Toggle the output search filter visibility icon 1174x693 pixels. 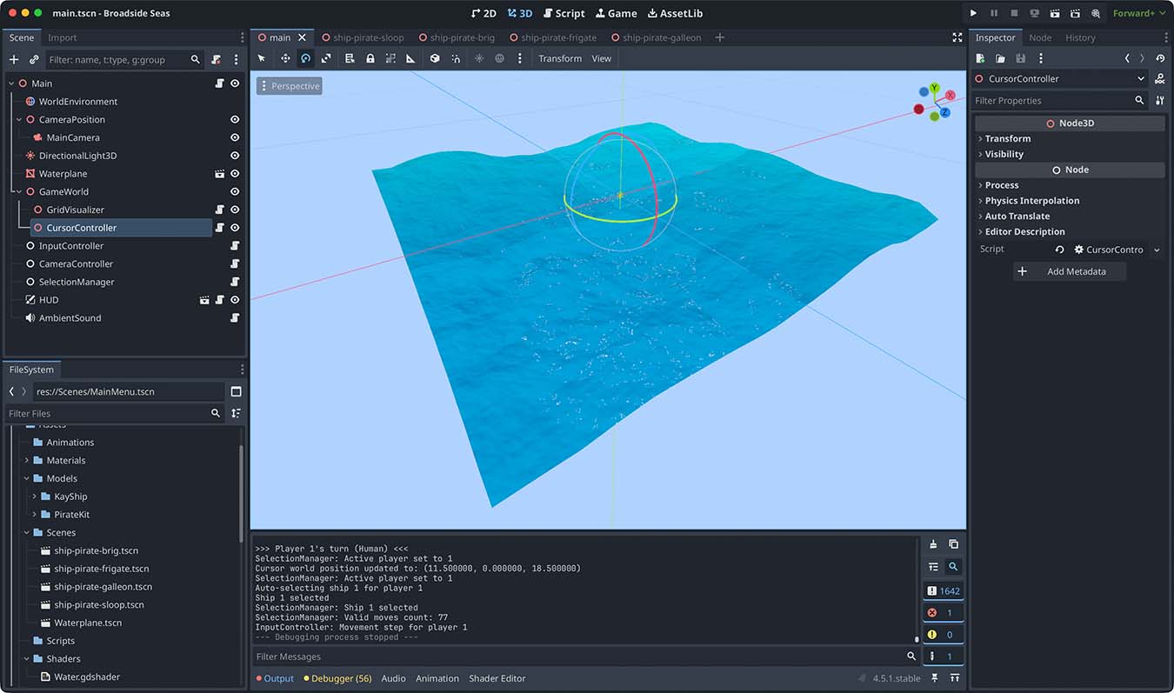tap(954, 567)
